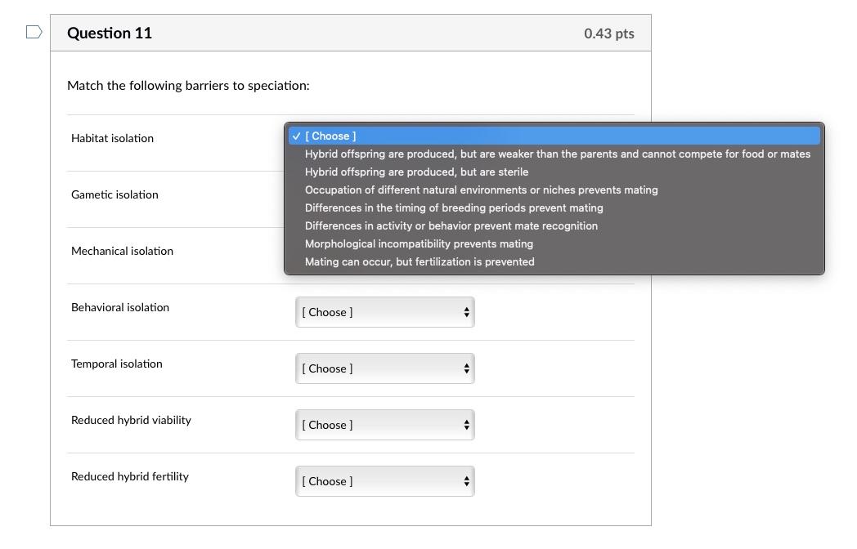Click the '0.43 pts' score text

coord(609,33)
